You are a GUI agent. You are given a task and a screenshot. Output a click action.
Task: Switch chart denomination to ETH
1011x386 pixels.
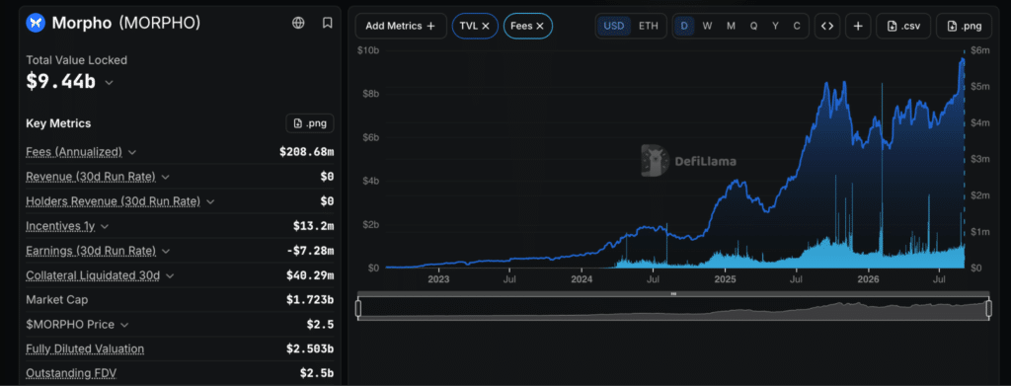click(649, 26)
